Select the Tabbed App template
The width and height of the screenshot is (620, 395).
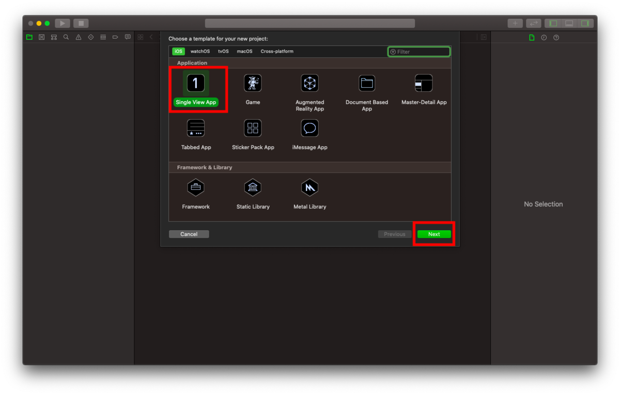tap(196, 134)
